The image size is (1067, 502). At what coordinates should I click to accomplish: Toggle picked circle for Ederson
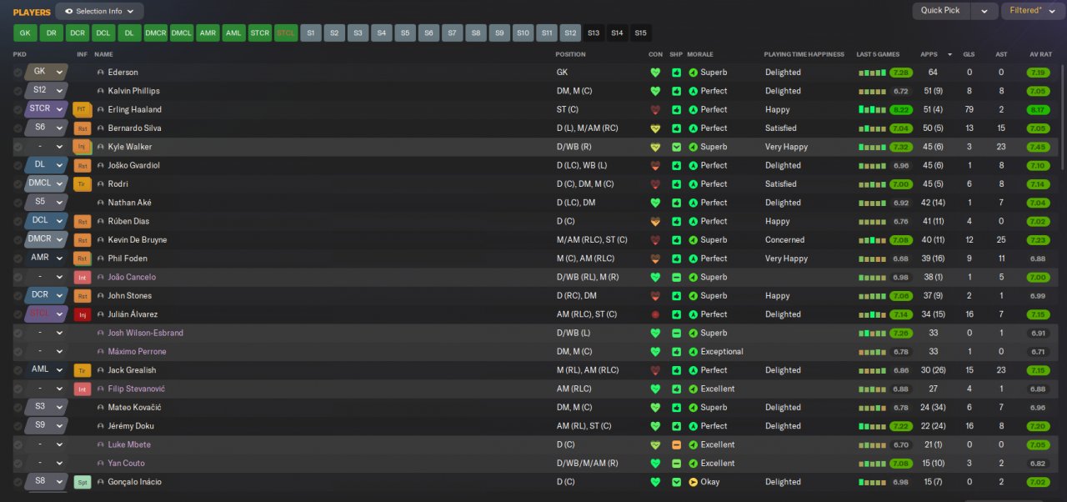pos(18,73)
